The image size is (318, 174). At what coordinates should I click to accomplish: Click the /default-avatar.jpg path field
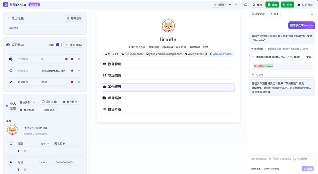(x=53, y=128)
